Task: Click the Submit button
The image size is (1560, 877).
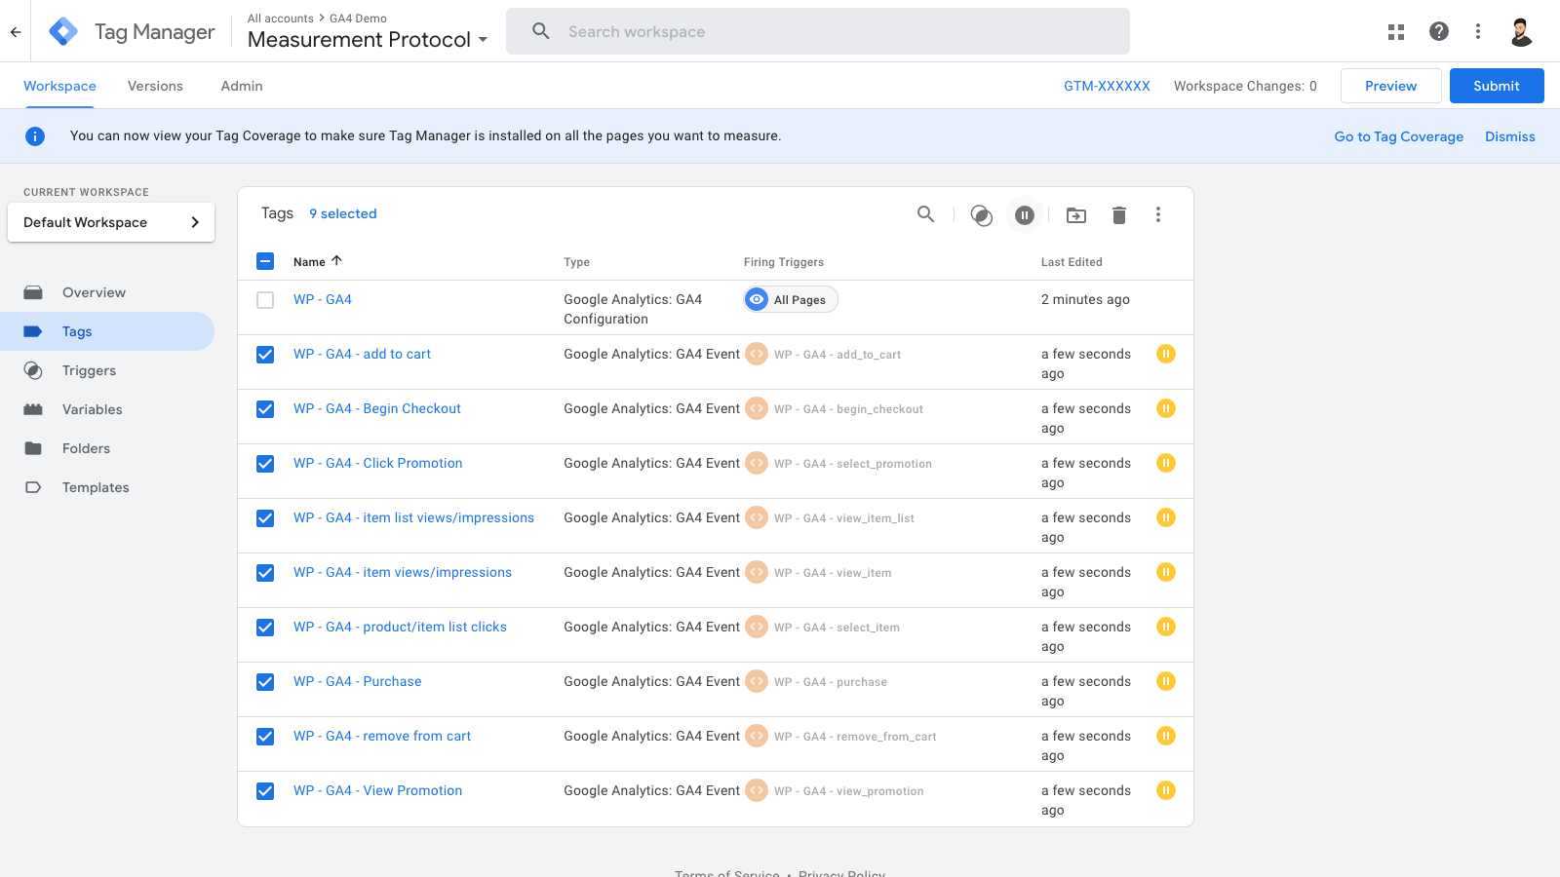Action: [x=1497, y=86]
